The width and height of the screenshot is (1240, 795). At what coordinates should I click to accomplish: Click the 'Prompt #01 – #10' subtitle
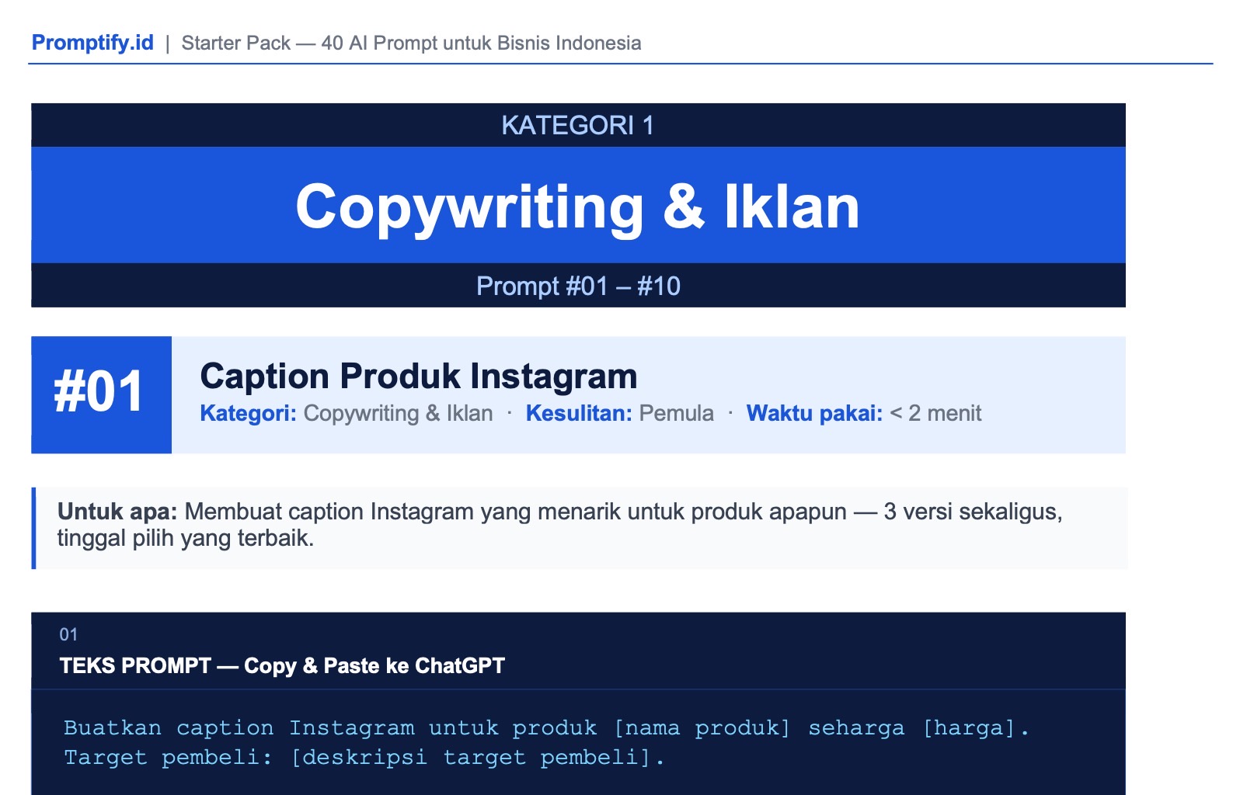pos(578,286)
